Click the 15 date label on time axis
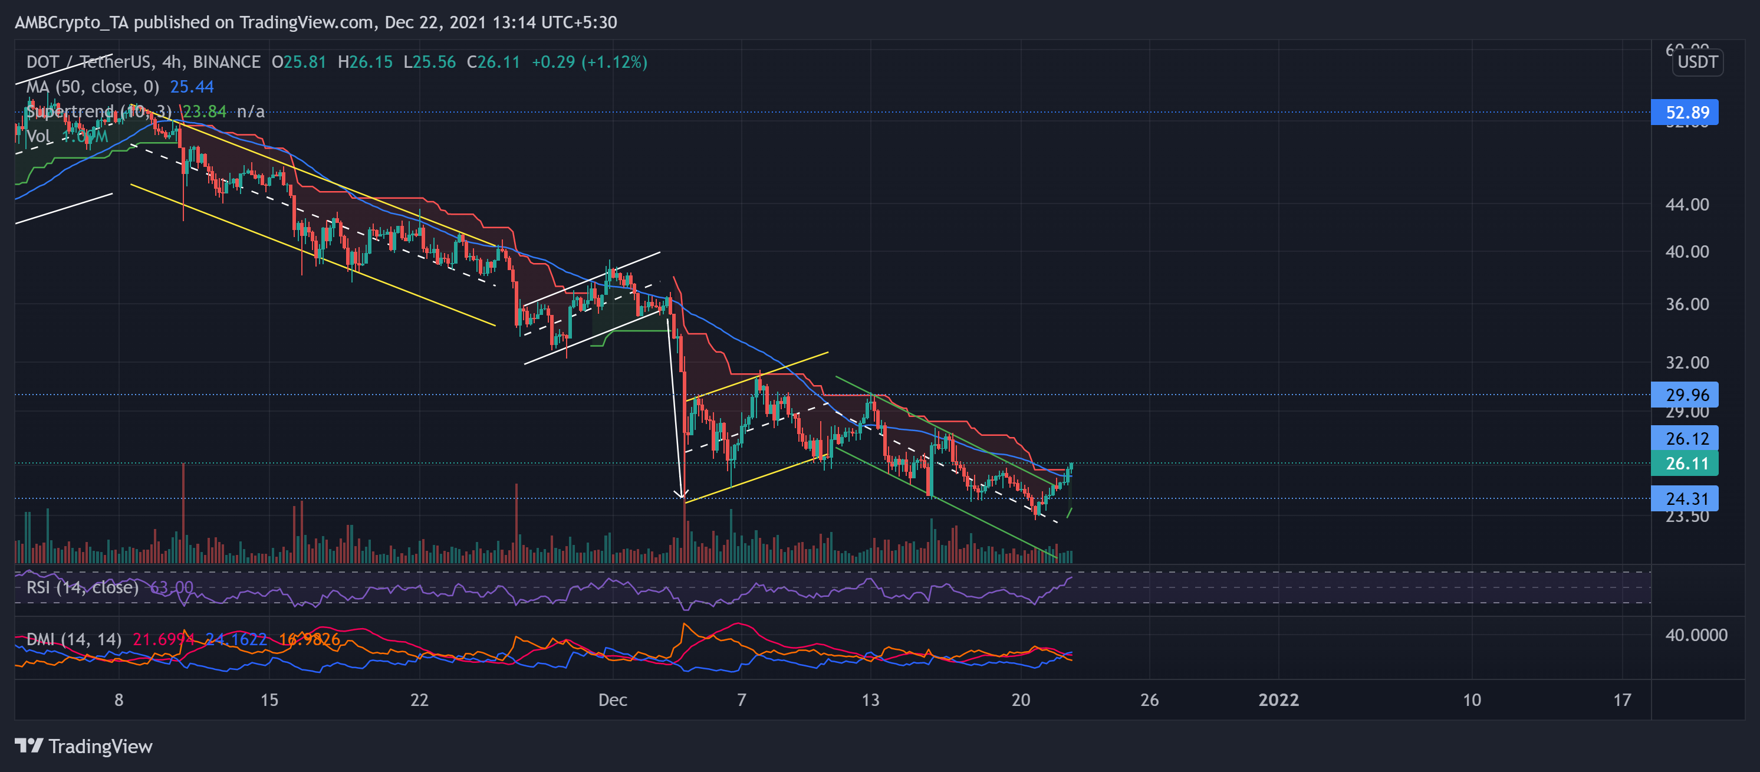The image size is (1760, 772). coord(269,699)
